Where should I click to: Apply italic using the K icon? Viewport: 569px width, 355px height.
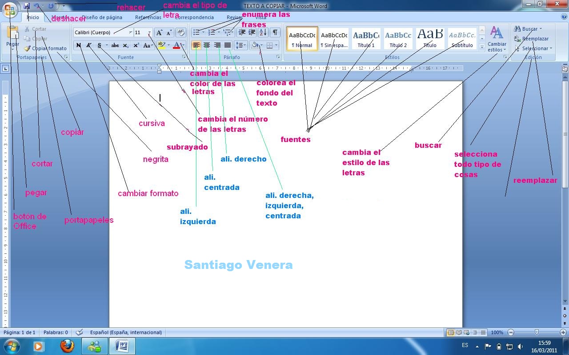[89, 45]
